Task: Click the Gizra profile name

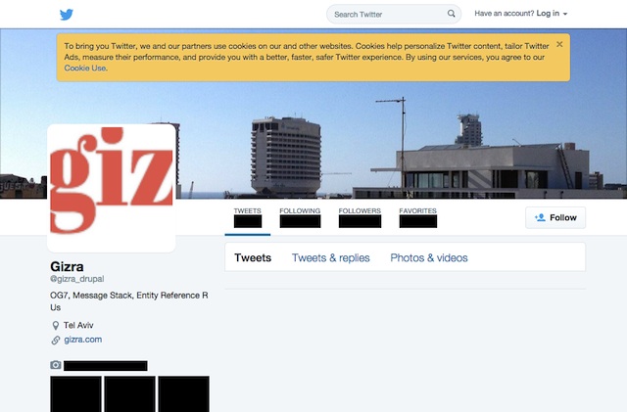Action: click(67, 266)
